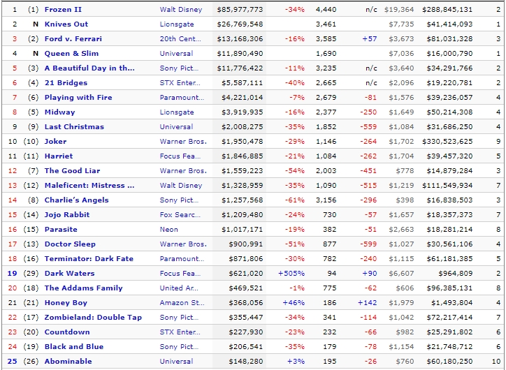Click Universal distributor in Abominable row

tap(176, 362)
